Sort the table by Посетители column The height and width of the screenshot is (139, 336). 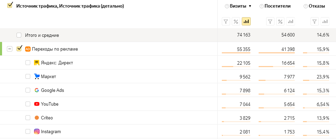tap(278, 6)
